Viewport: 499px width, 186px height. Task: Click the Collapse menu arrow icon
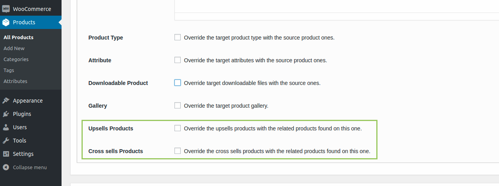coord(6,167)
